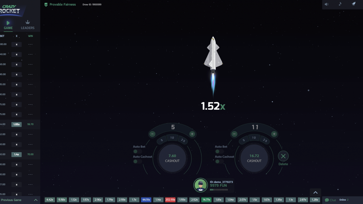This screenshot has height=204, width=363.
Task: Select the 25 quick bet chip on right panel
Action: pyautogui.click(x=265, y=139)
